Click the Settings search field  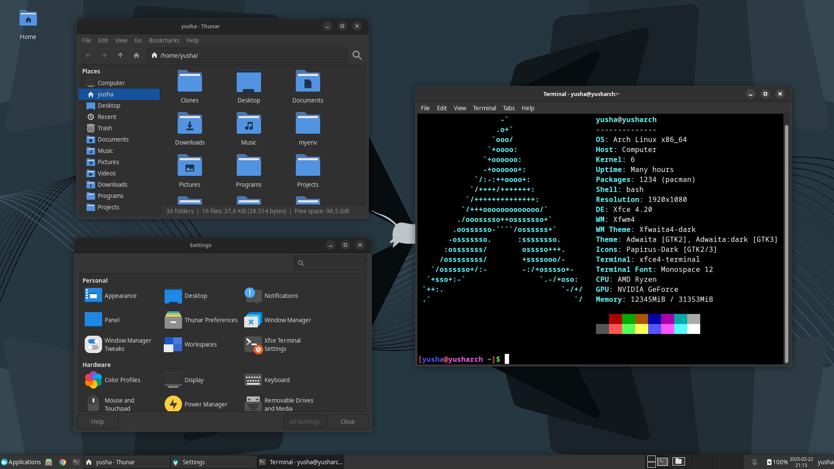tap(330, 263)
